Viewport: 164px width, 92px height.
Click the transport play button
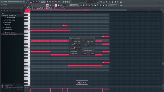point(34,2)
